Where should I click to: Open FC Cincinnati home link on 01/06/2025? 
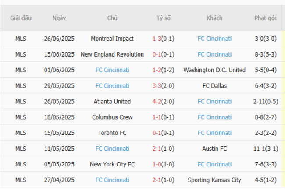pos(112,70)
